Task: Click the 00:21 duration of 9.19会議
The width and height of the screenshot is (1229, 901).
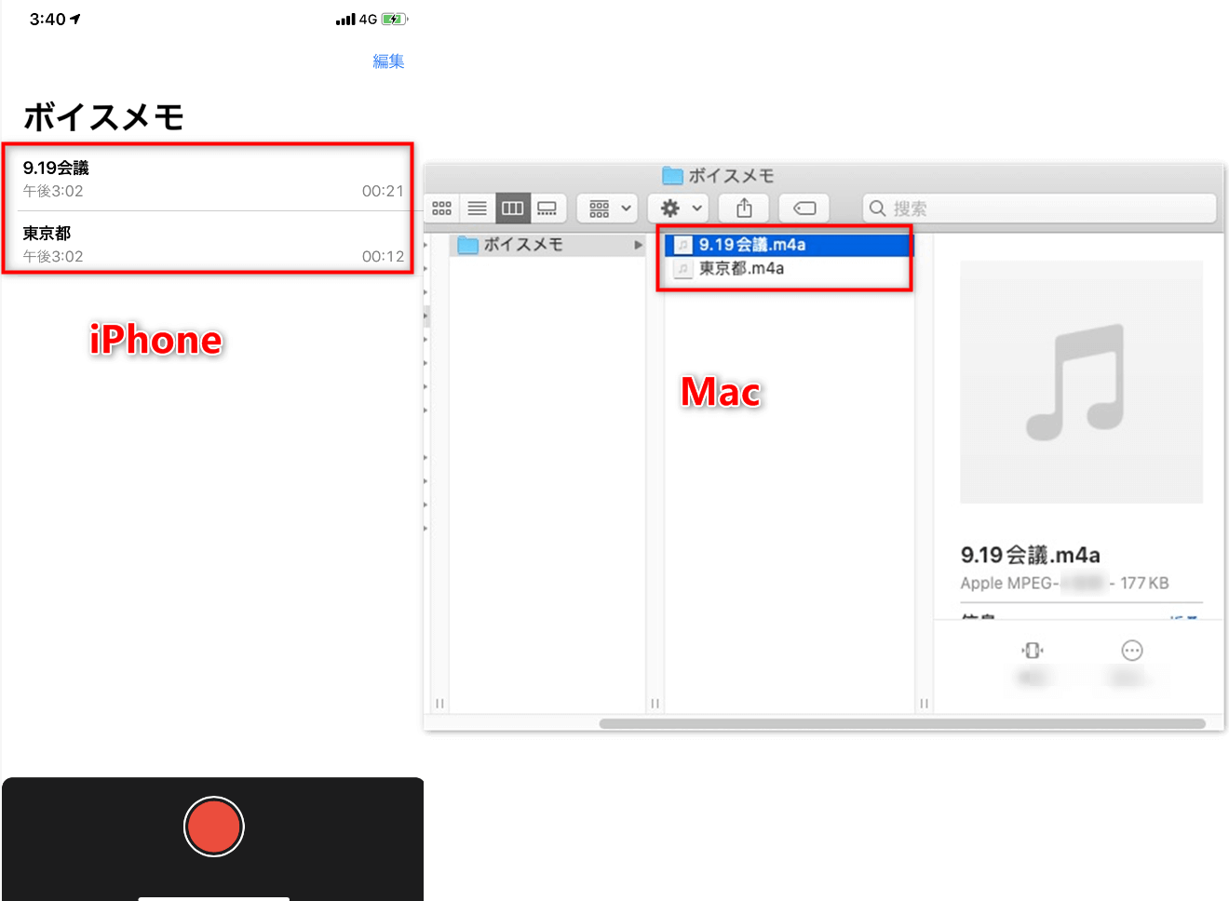Action: point(383,191)
